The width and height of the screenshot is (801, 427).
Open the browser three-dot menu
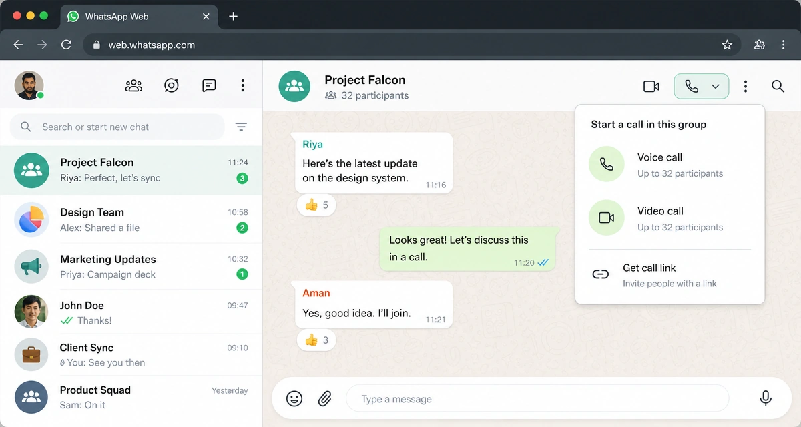784,45
